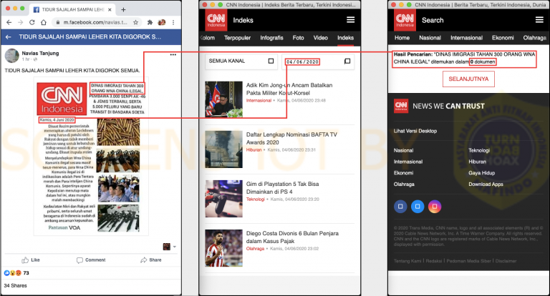This screenshot has height=296, width=550.
Task: Open the light blue Twitter social icon
Action: (418, 207)
